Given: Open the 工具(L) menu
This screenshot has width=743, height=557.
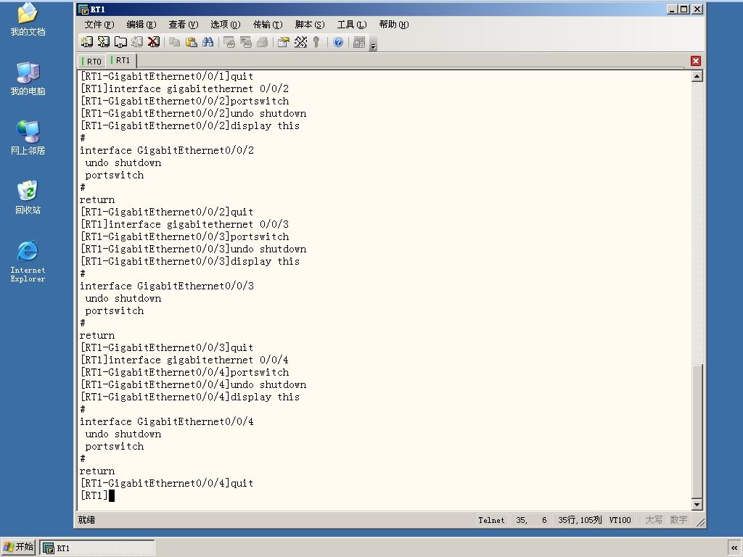Looking at the screenshot, I should 352,25.
